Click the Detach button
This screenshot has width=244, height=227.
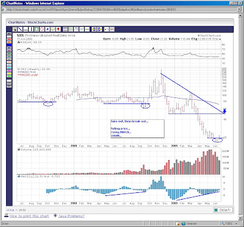(x=223, y=210)
